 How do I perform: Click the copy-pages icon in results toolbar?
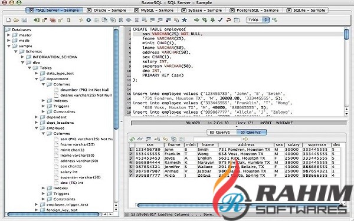173,139
